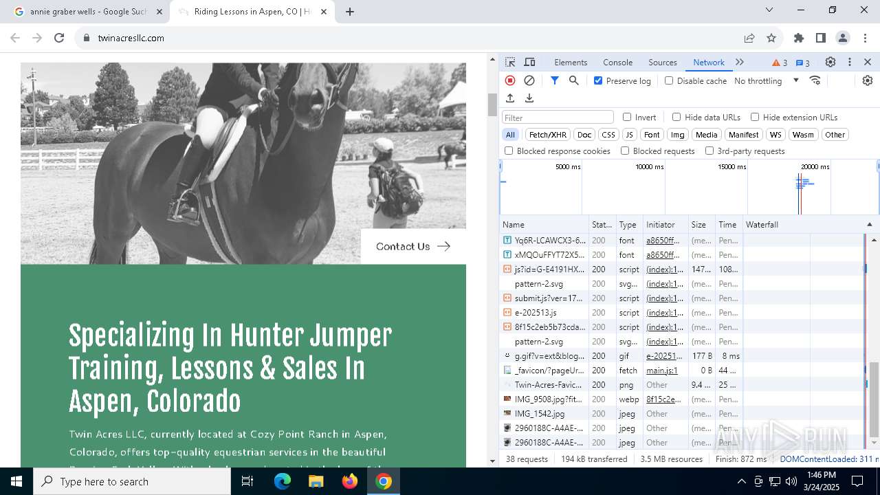Screen dimensions: 880x495
Task: Open Chrome profile avatar
Action: (843, 38)
